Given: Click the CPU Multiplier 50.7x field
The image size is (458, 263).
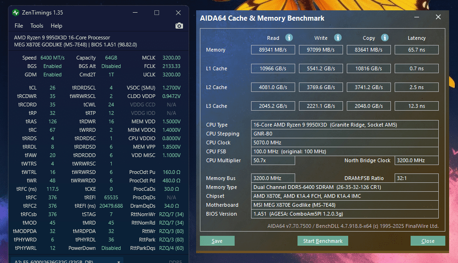Looking at the screenshot, I should 273,160.
